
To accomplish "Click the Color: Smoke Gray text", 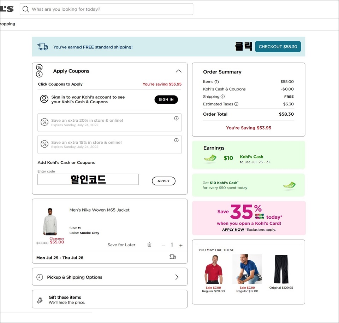I will [x=84, y=233].
